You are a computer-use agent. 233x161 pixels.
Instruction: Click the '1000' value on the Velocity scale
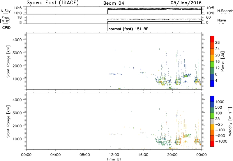click(220, 102)
